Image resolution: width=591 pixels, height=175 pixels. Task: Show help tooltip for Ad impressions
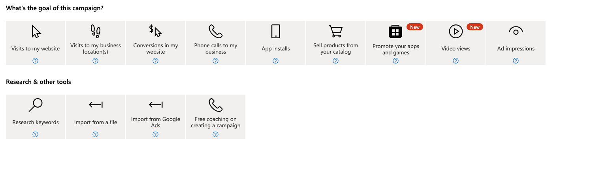tap(516, 61)
